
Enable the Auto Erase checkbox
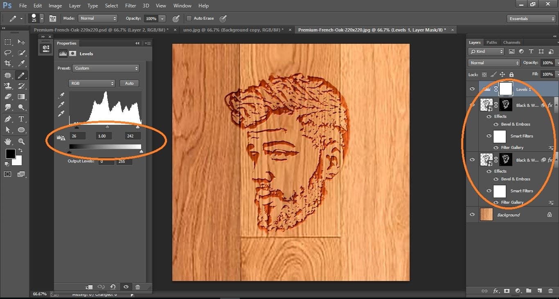(x=189, y=18)
